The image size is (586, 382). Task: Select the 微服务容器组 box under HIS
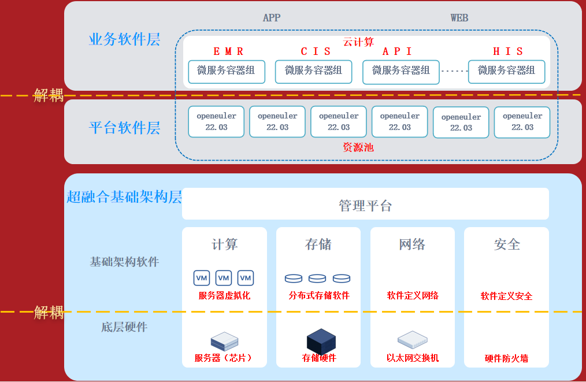(x=506, y=71)
